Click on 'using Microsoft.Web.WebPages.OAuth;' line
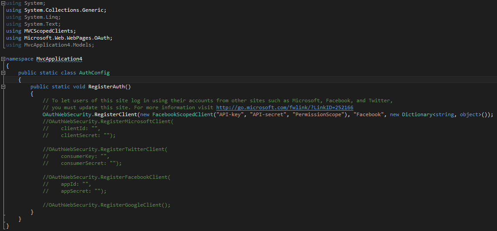 point(59,38)
